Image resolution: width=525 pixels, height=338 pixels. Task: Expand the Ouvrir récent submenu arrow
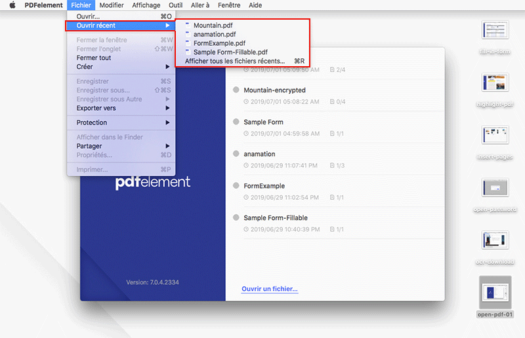pos(167,26)
